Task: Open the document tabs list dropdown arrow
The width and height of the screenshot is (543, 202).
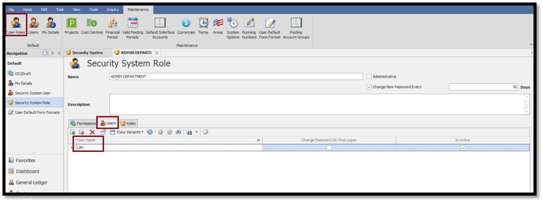Action: [532, 53]
